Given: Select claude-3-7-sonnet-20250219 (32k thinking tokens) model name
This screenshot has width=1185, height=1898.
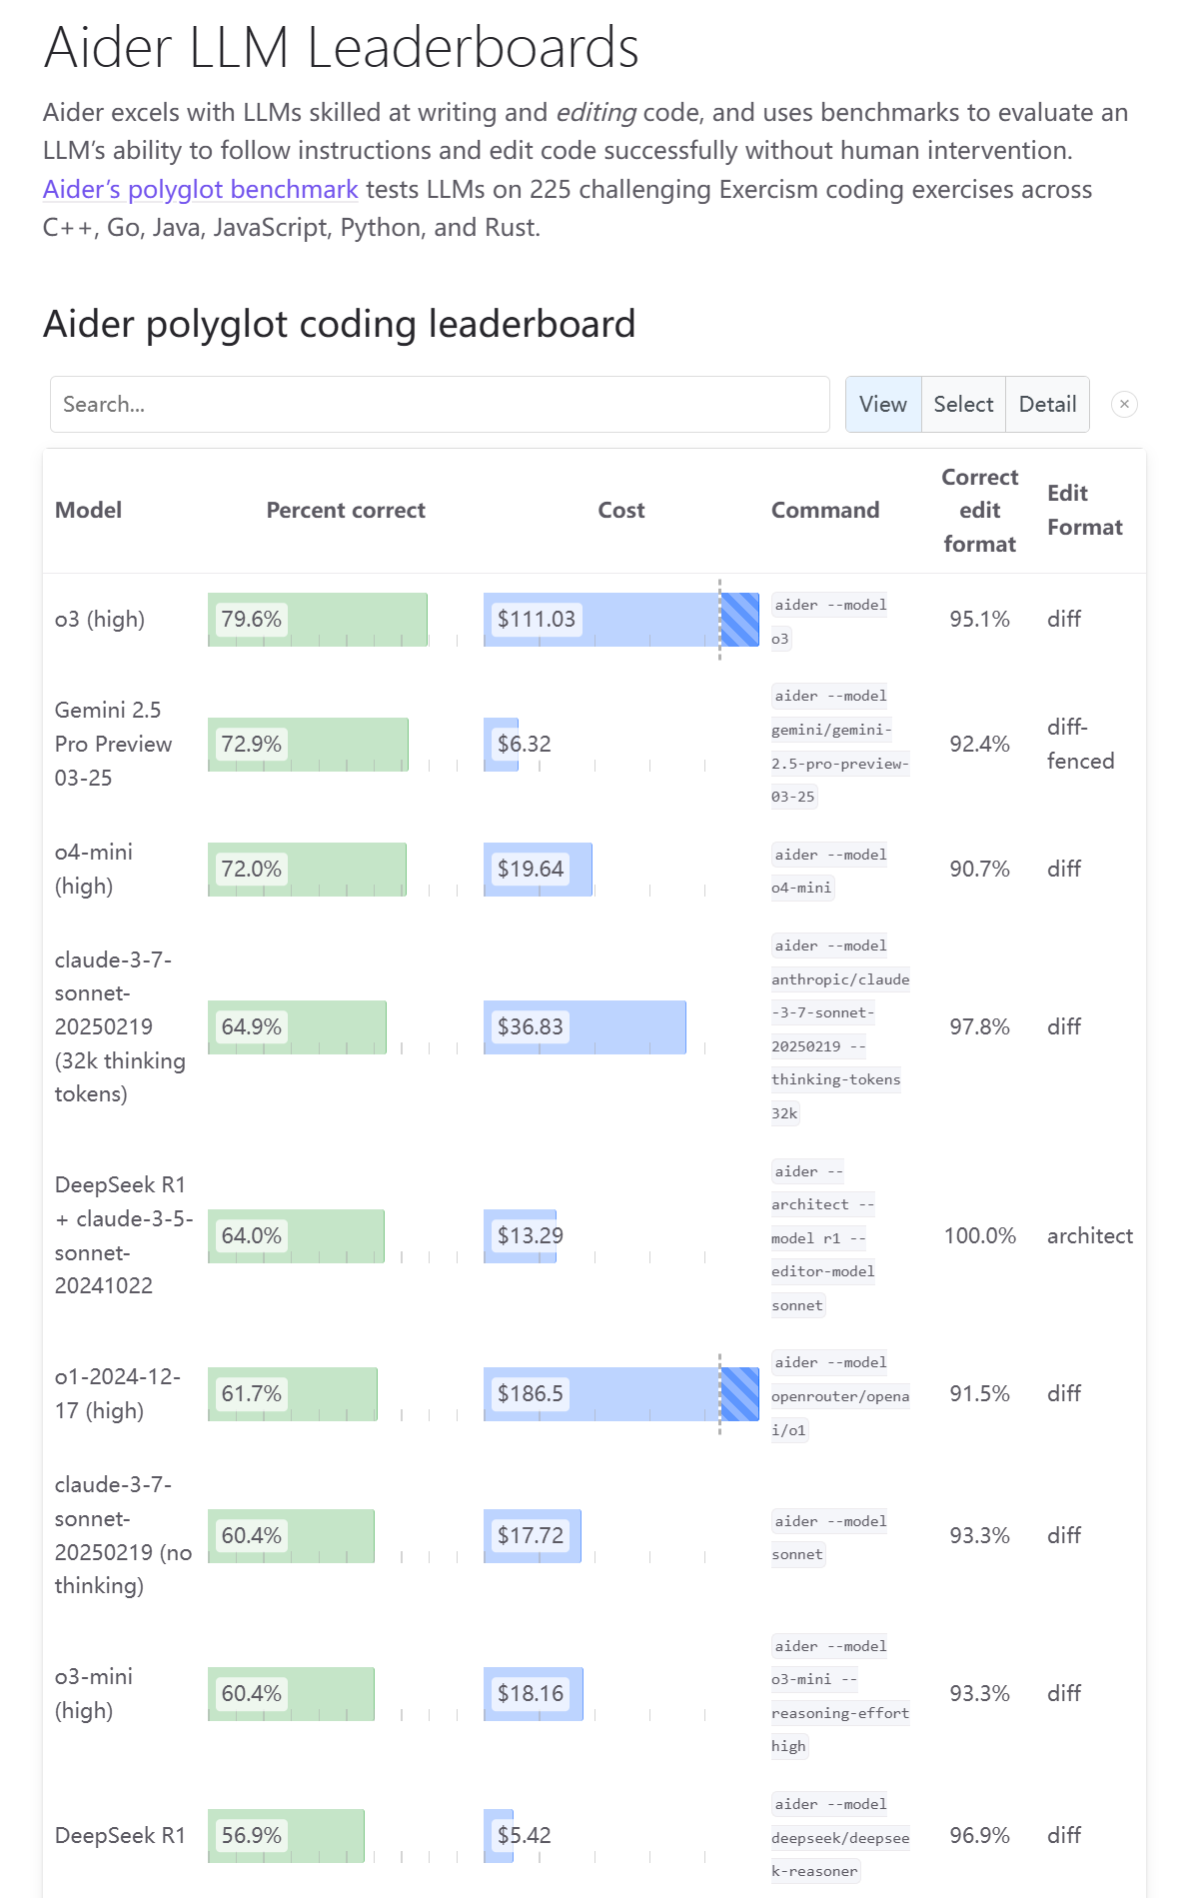Looking at the screenshot, I should 120,1026.
